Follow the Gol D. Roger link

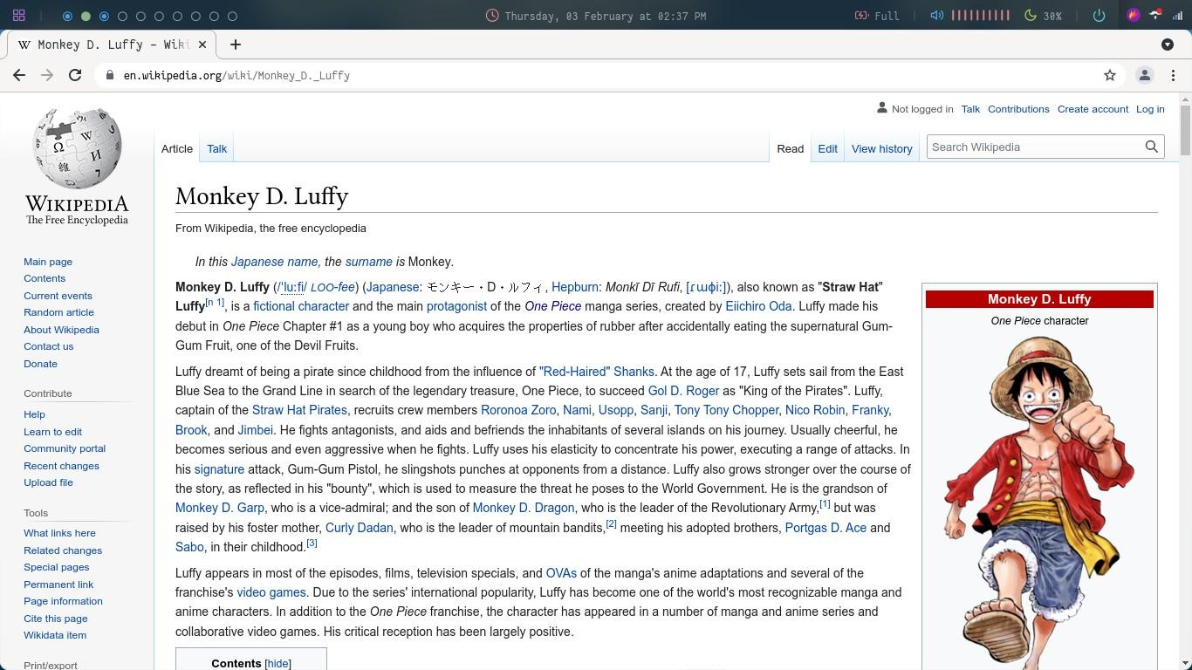tap(683, 391)
